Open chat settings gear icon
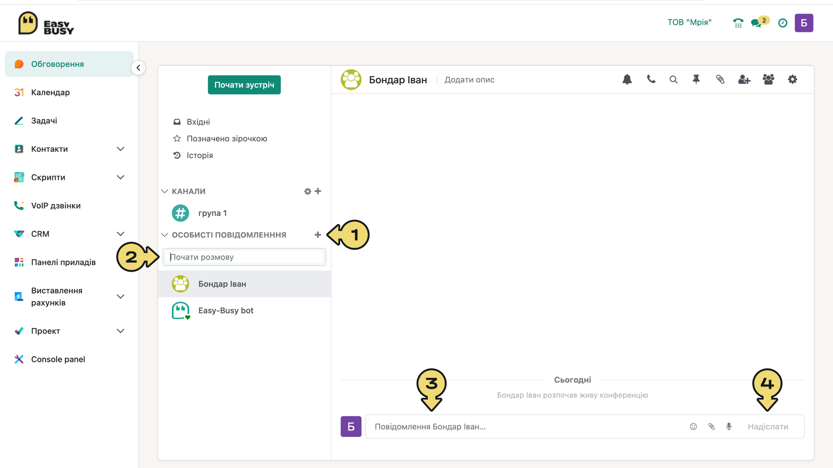Image resolution: width=833 pixels, height=468 pixels. [793, 79]
